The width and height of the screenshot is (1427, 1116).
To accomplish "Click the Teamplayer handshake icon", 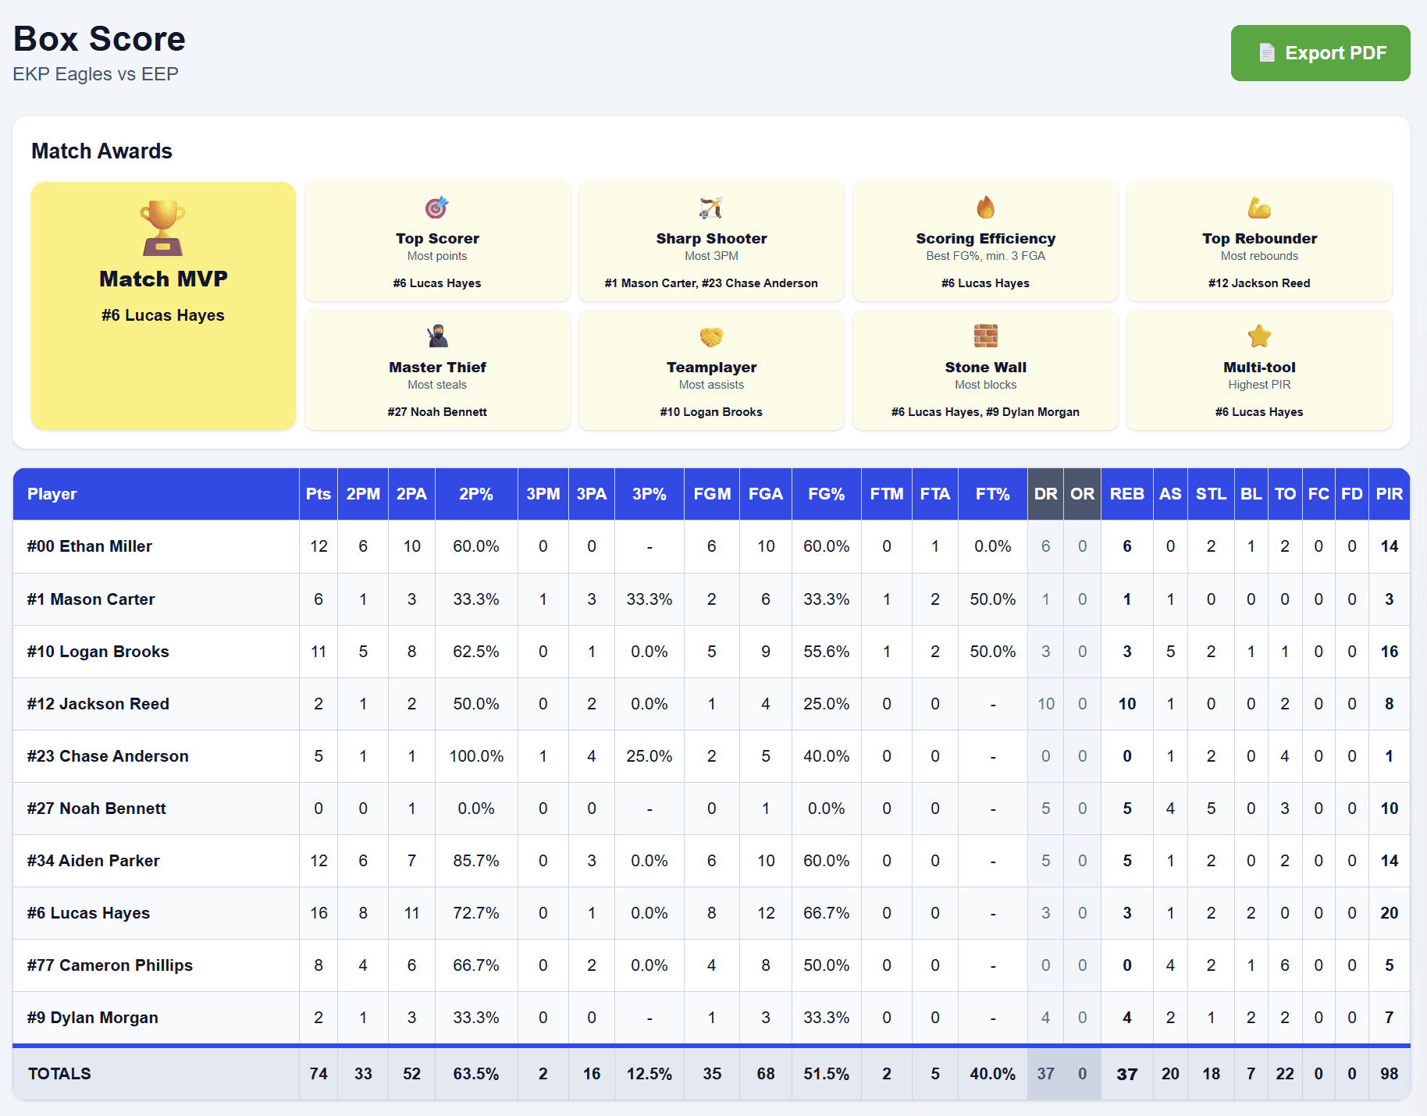I will (711, 336).
